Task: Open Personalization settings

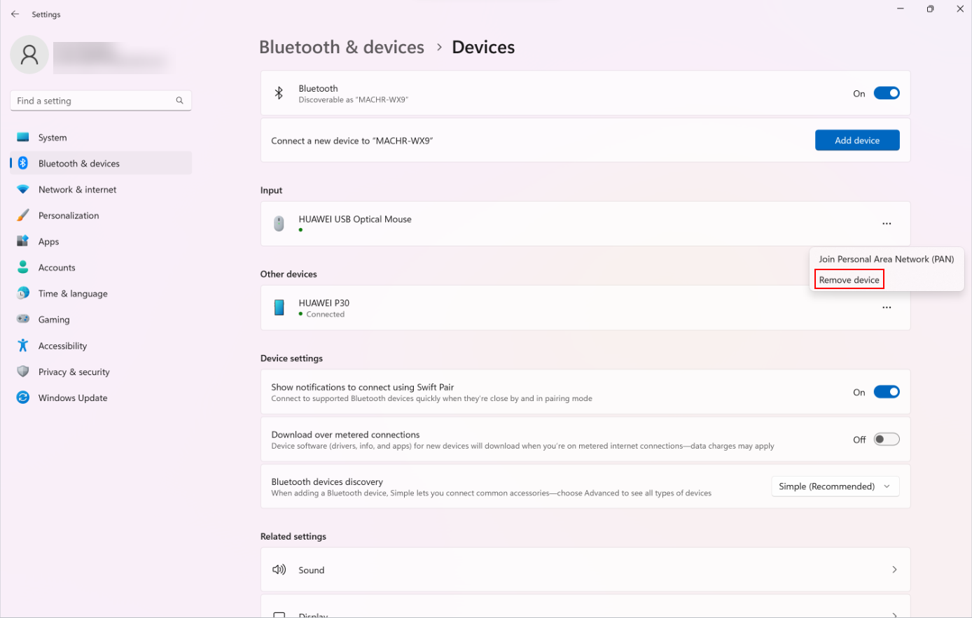Action: coord(101,216)
